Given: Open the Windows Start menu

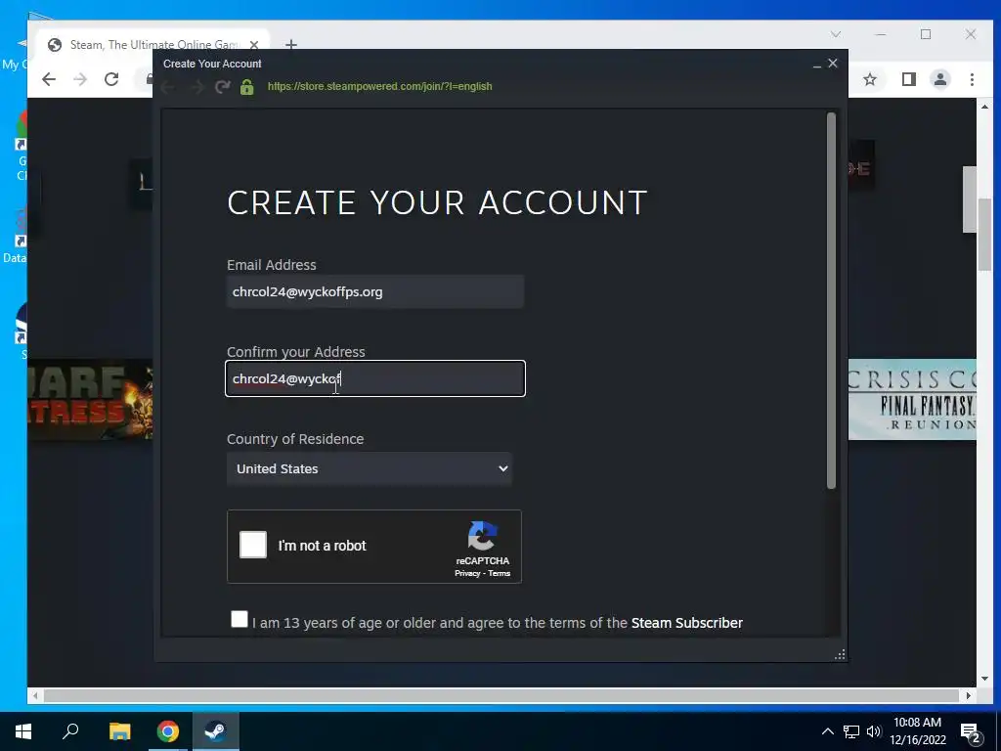Looking at the screenshot, I should [23, 731].
